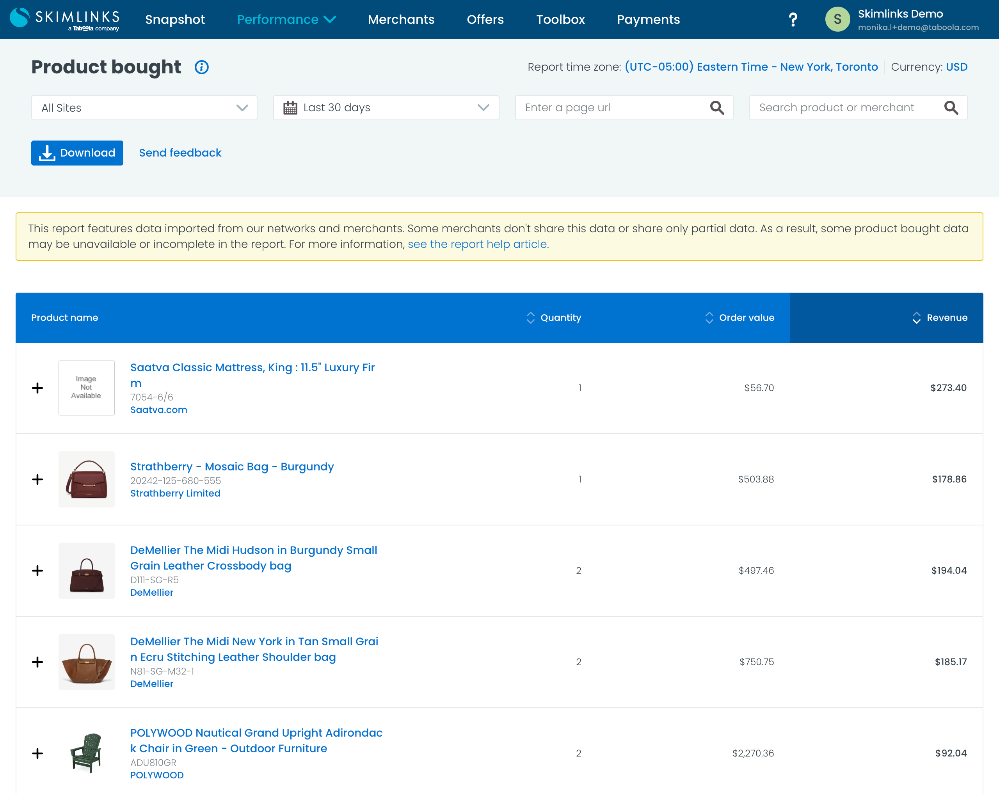Click the page url search magnifier icon

pos(716,107)
